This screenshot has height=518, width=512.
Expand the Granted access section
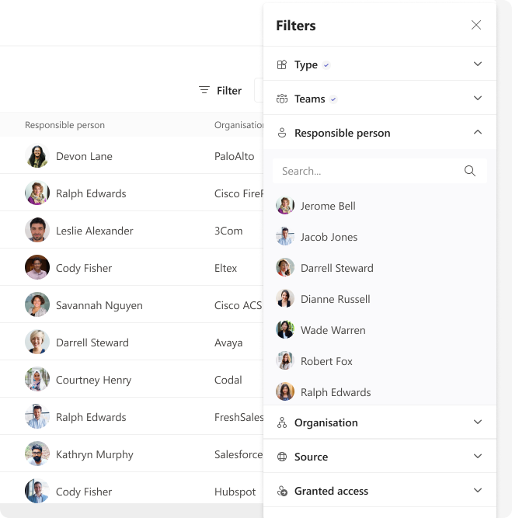[478, 491]
